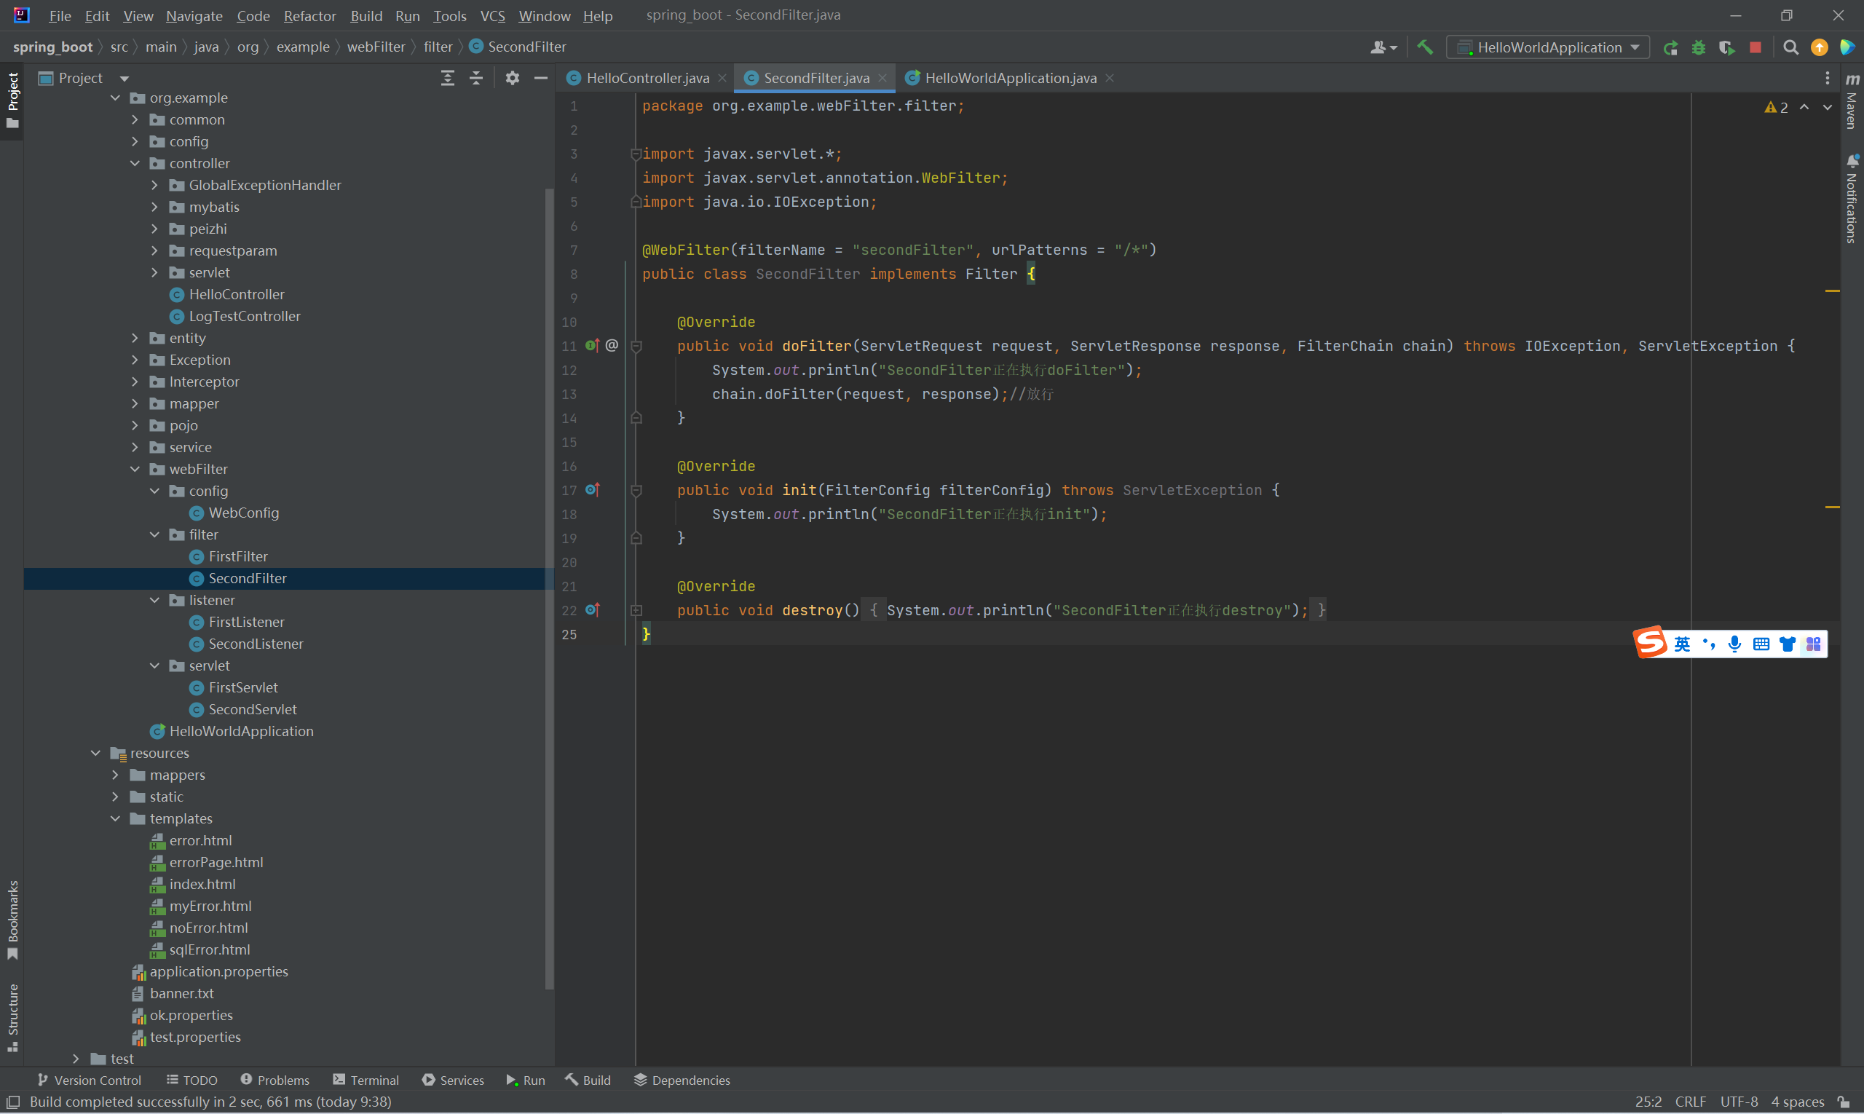Switch to the HelloController.java tab
Screen dimensions: 1864x1114
tap(647, 78)
